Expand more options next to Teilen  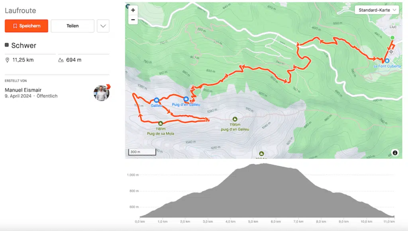pyautogui.click(x=103, y=26)
